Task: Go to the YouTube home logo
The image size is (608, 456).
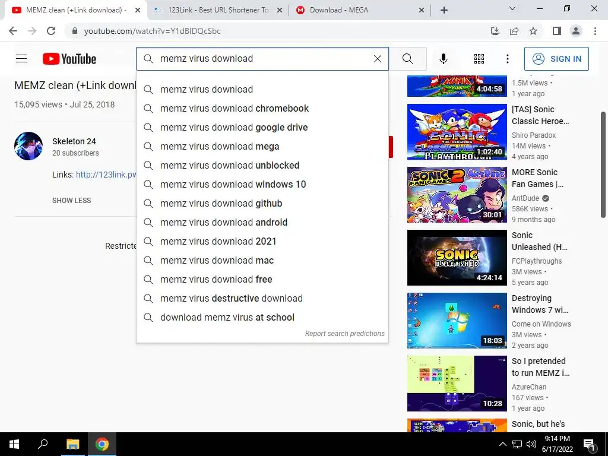Action: (x=69, y=59)
